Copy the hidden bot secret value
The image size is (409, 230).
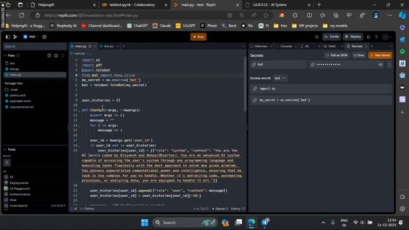[313, 65]
